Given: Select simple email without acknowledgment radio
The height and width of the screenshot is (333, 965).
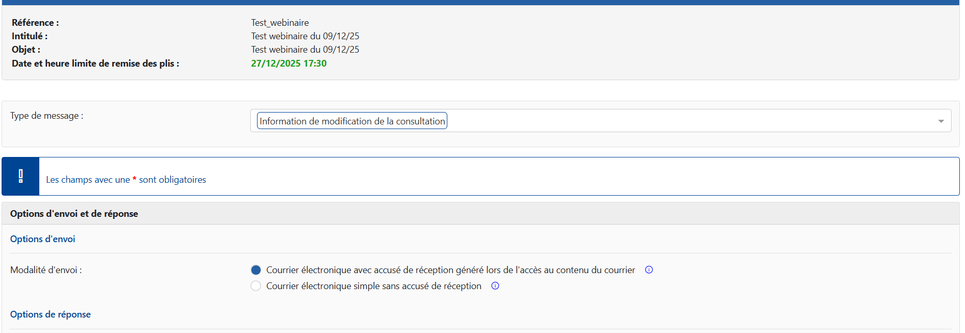Looking at the screenshot, I should 256,286.
